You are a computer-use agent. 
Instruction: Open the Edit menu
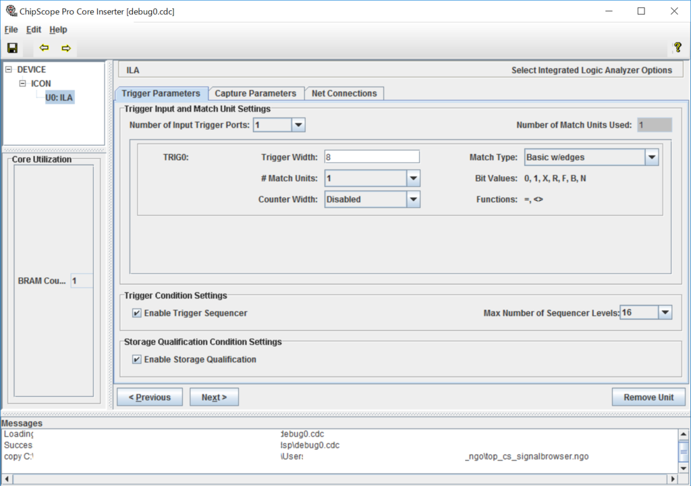pyautogui.click(x=34, y=30)
